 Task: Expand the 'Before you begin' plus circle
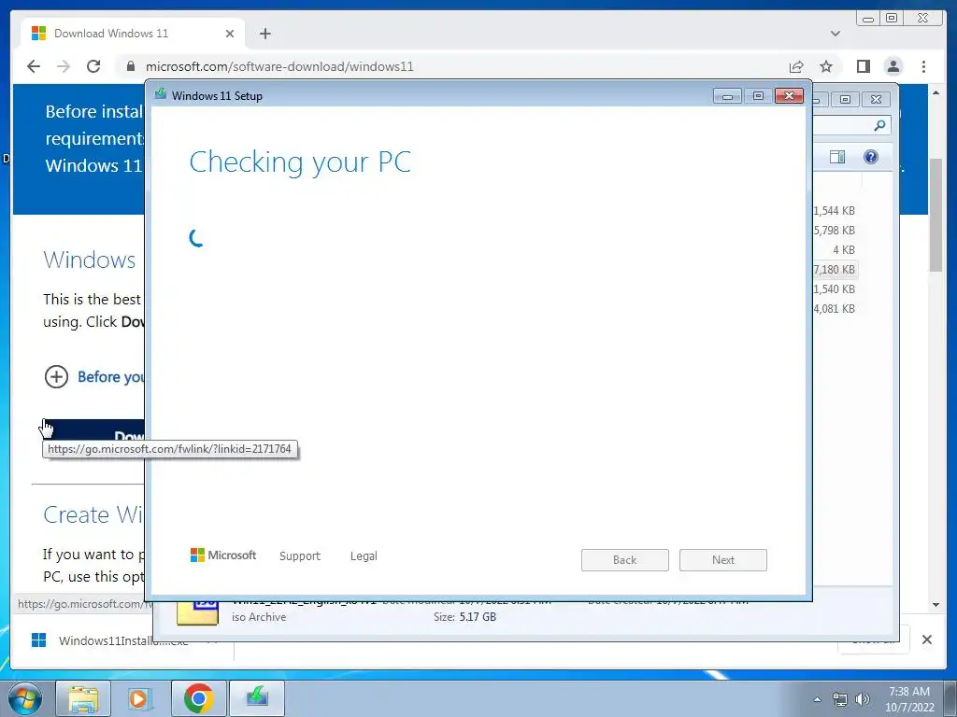point(56,377)
